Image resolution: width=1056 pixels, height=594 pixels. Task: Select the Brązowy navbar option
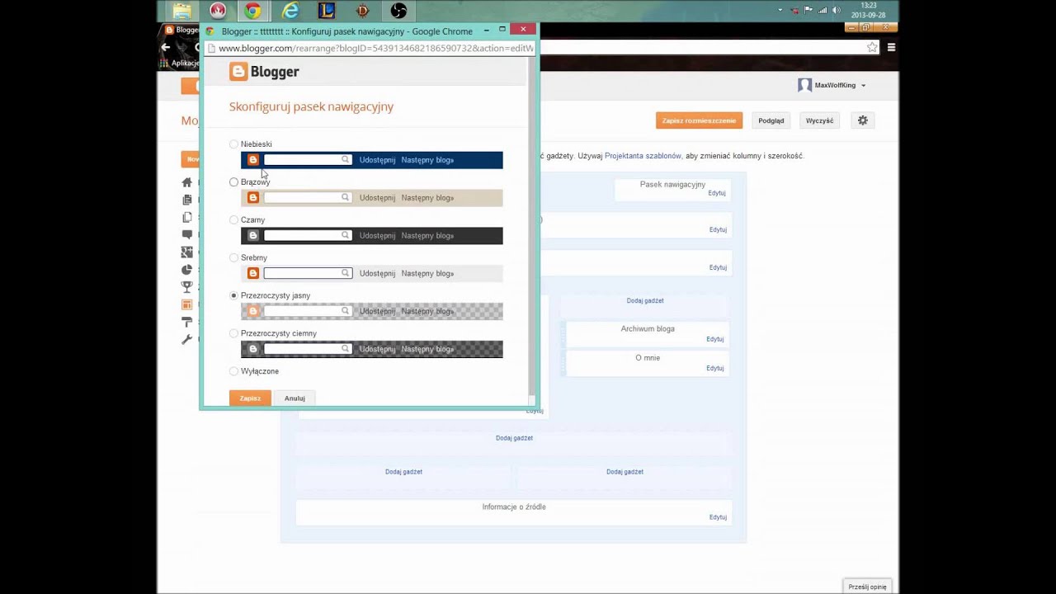coord(233,182)
